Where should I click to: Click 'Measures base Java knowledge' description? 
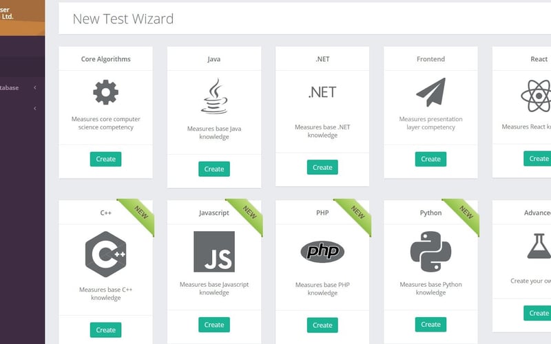(214, 133)
